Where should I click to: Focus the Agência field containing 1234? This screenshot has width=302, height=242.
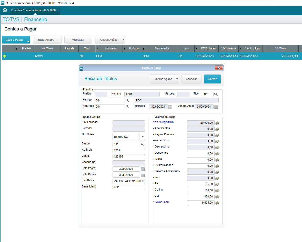tap(129, 150)
